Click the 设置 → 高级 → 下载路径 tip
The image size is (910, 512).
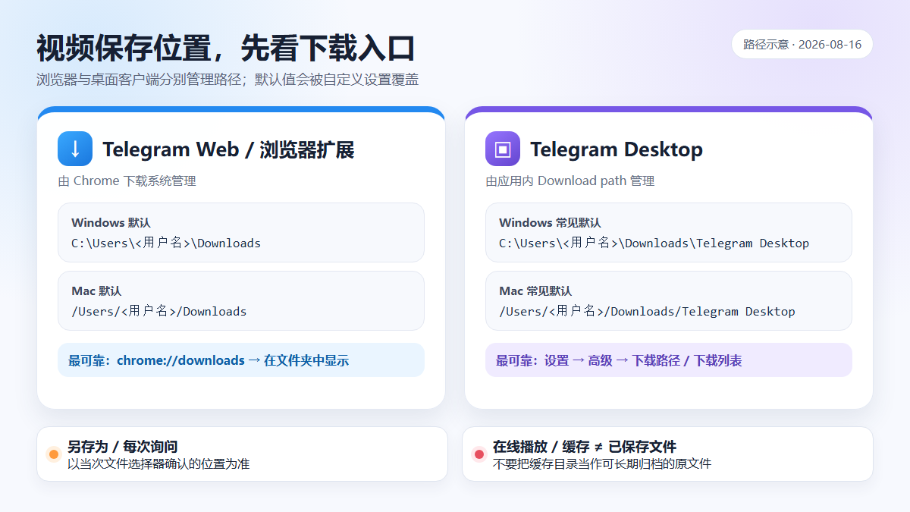coord(669,360)
